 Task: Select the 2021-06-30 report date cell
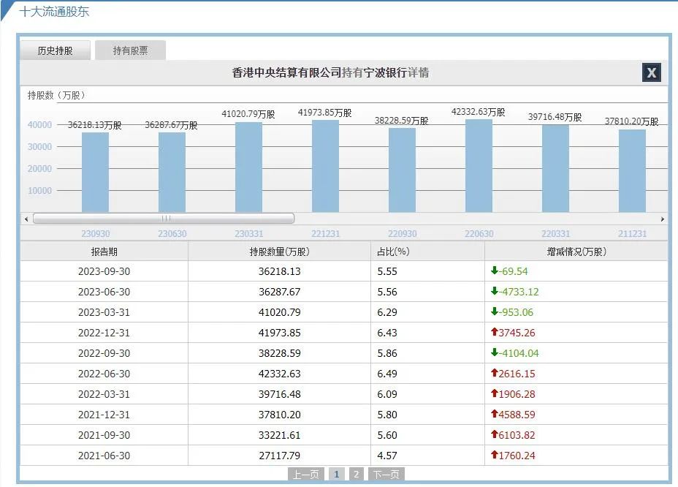tap(104, 456)
